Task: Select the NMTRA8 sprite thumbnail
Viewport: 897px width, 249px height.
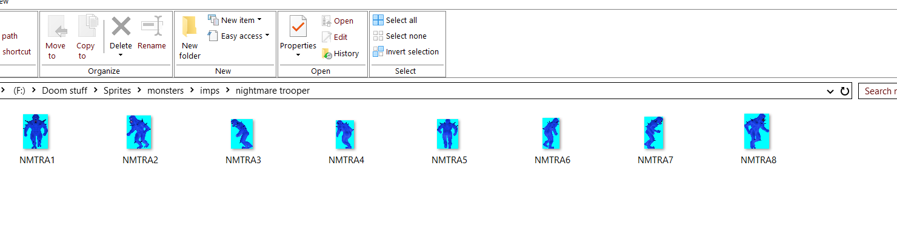Action: [x=756, y=131]
